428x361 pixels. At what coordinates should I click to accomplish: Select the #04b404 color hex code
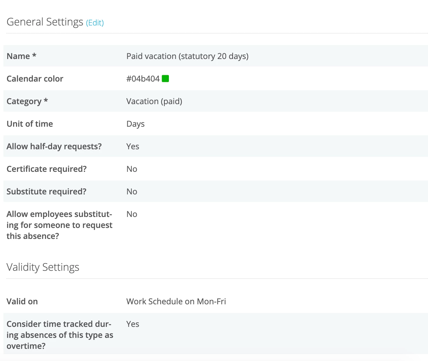pyautogui.click(x=143, y=79)
